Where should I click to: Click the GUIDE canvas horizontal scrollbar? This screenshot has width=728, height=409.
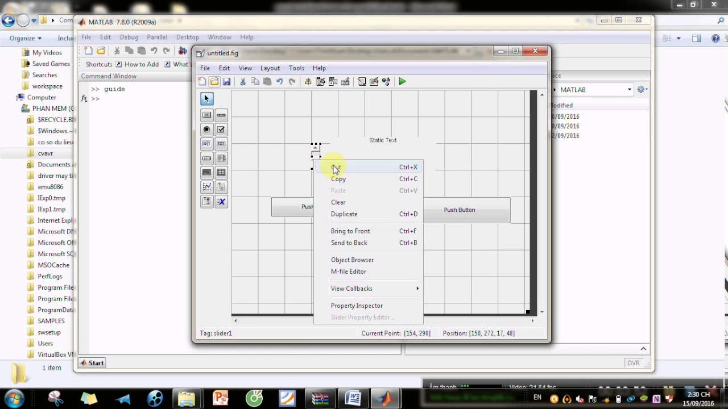coord(384,321)
